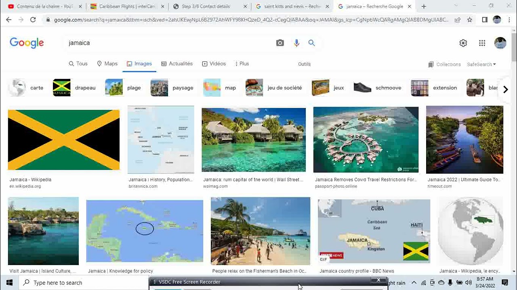Close the Step 3/6 Contact details tab

pyautogui.click(x=246, y=6)
